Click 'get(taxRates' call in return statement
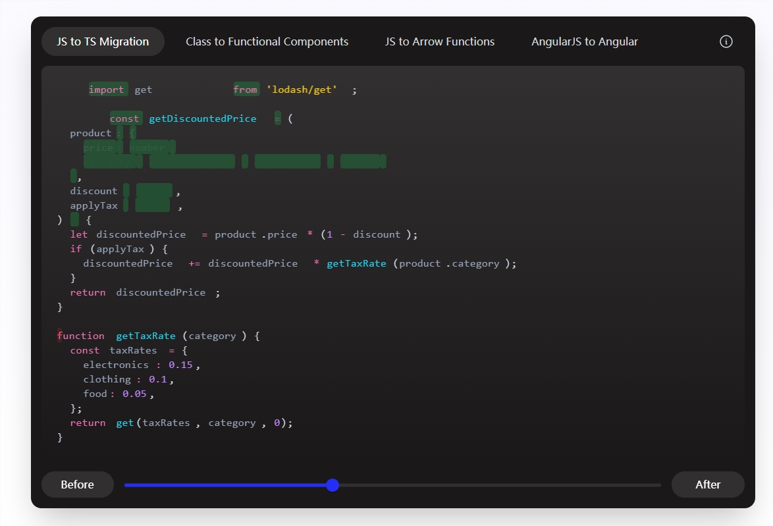The width and height of the screenshot is (773, 526). [x=153, y=423]
